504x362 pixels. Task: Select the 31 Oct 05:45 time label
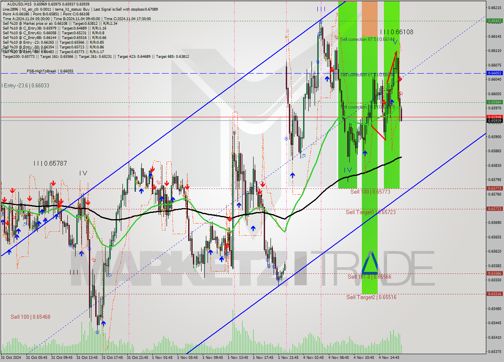[x=37, y=358]
